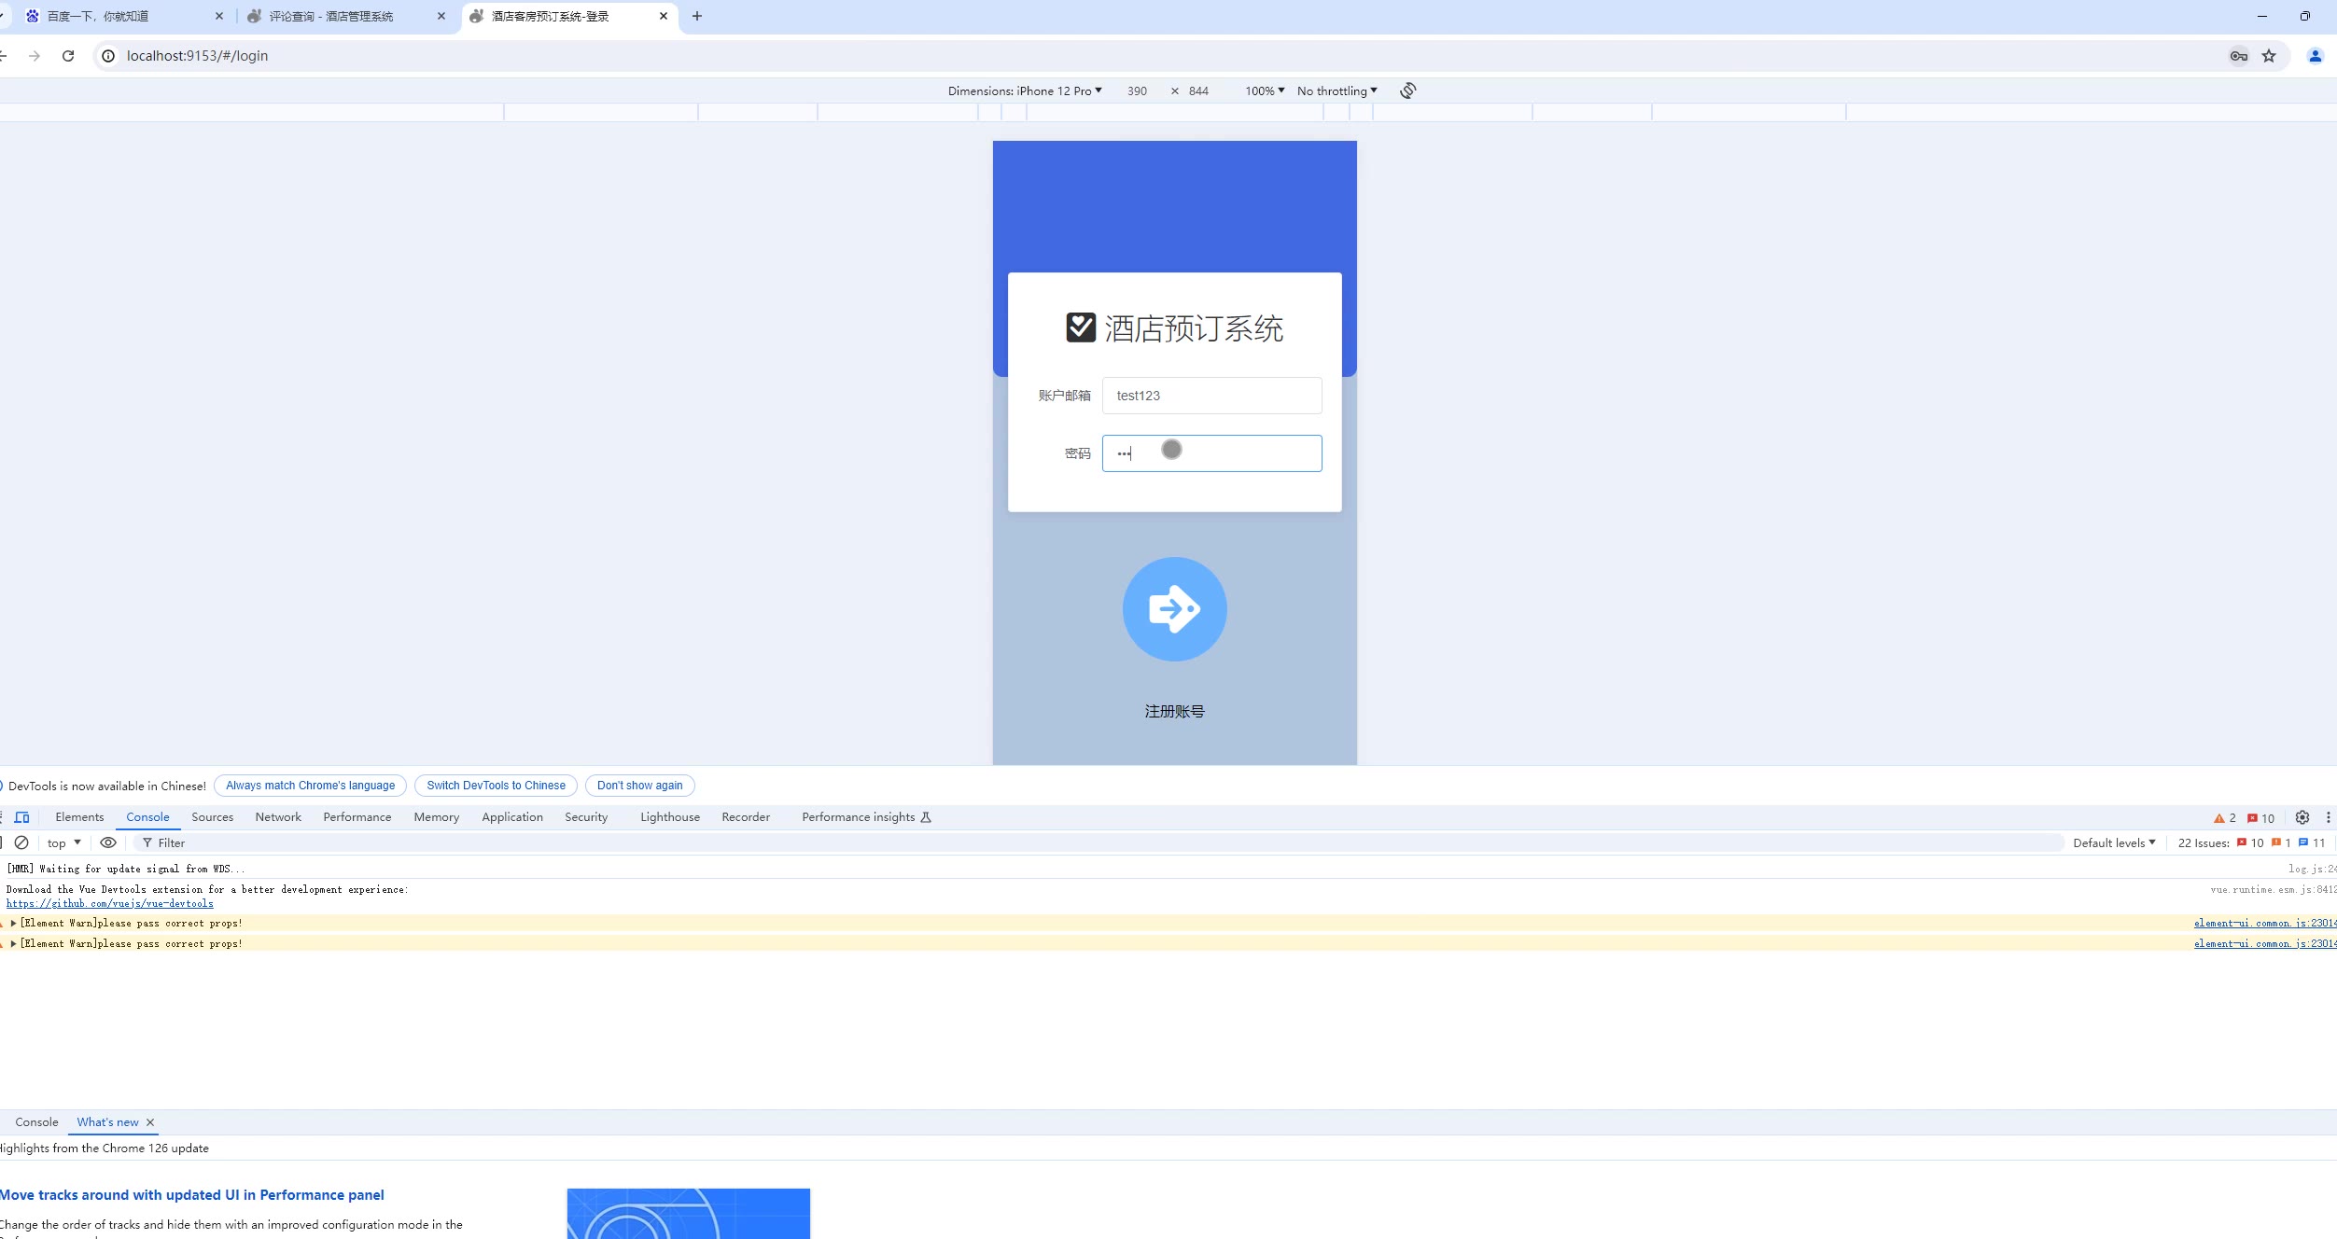Open the No throttling dropdown
The width and height of the screenshot is (2337, 1239).
(1336, 90)
